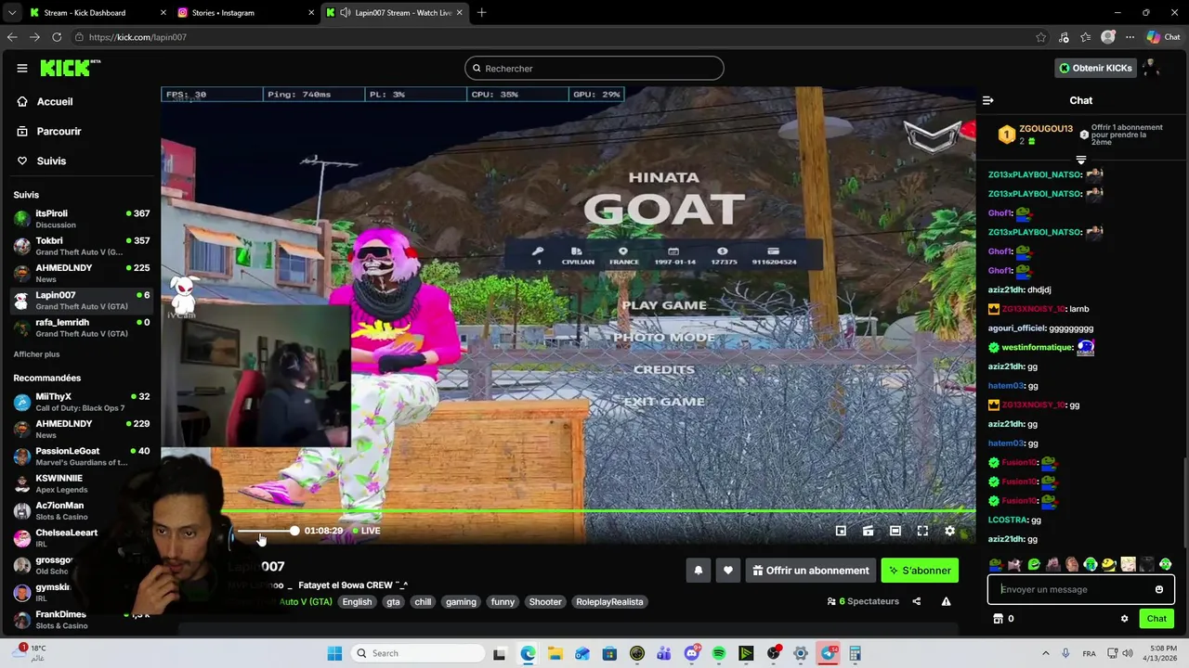This screenshot has height=668, width=1189.
Task: Reload the page
Action: pyautogui.click(x=57, y=37)
